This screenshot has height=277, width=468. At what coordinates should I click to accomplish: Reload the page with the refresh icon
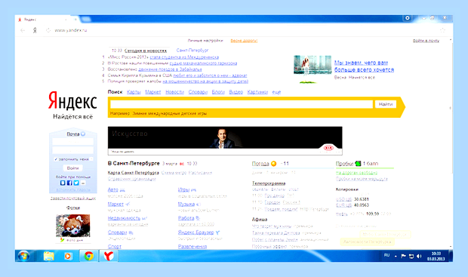click(48, 30)
